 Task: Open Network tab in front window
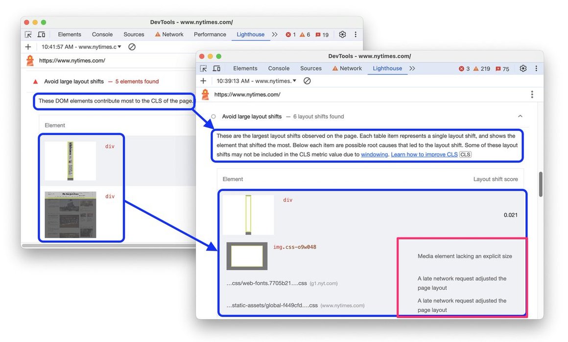point(347,68)
